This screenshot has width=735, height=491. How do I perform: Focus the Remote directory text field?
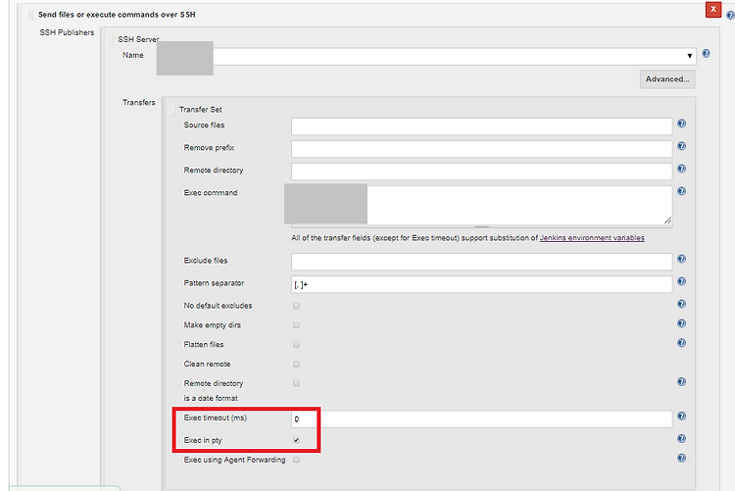(481, 172)
